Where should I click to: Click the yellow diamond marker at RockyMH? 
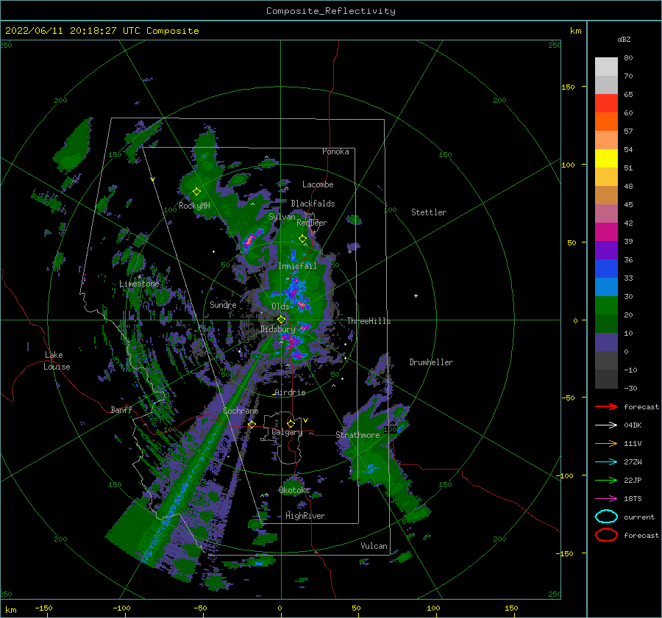(196, 192)
